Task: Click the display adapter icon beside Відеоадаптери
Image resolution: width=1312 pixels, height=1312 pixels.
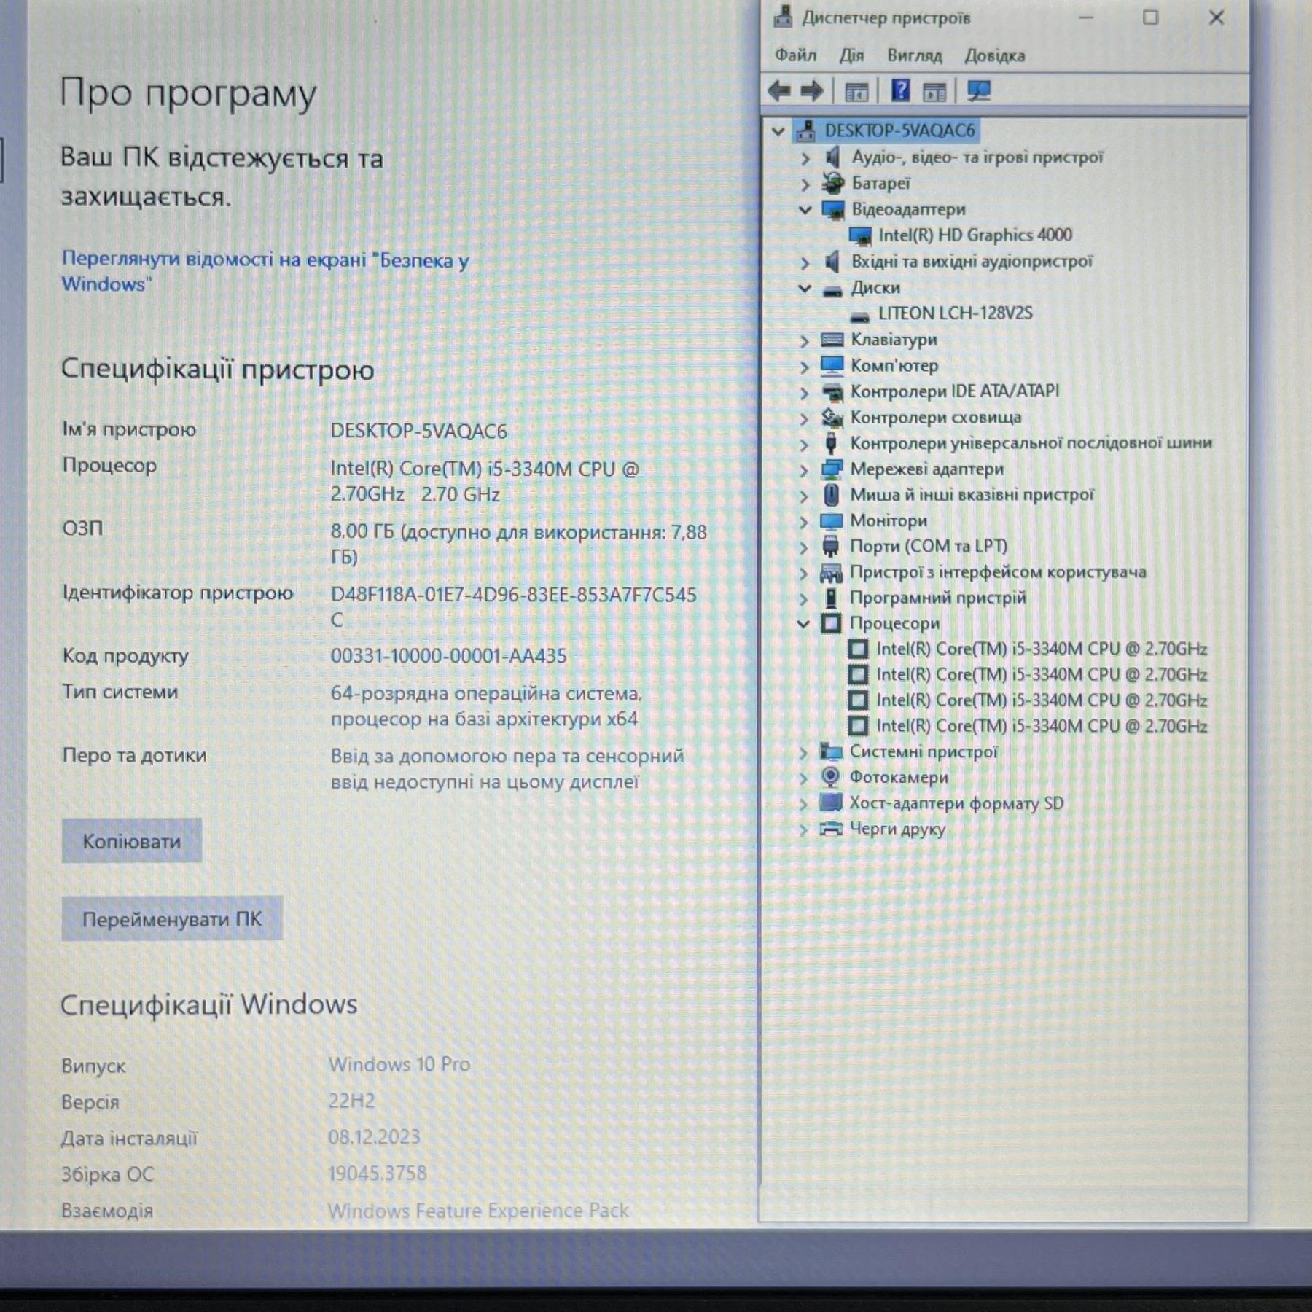Action: point(832,210)
